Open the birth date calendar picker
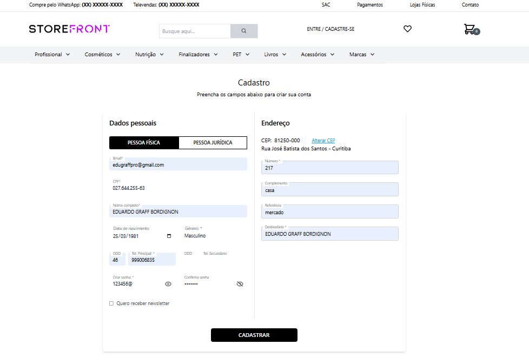Image resolution: width=529 pixels, height=364 pixels. point(169,236)
